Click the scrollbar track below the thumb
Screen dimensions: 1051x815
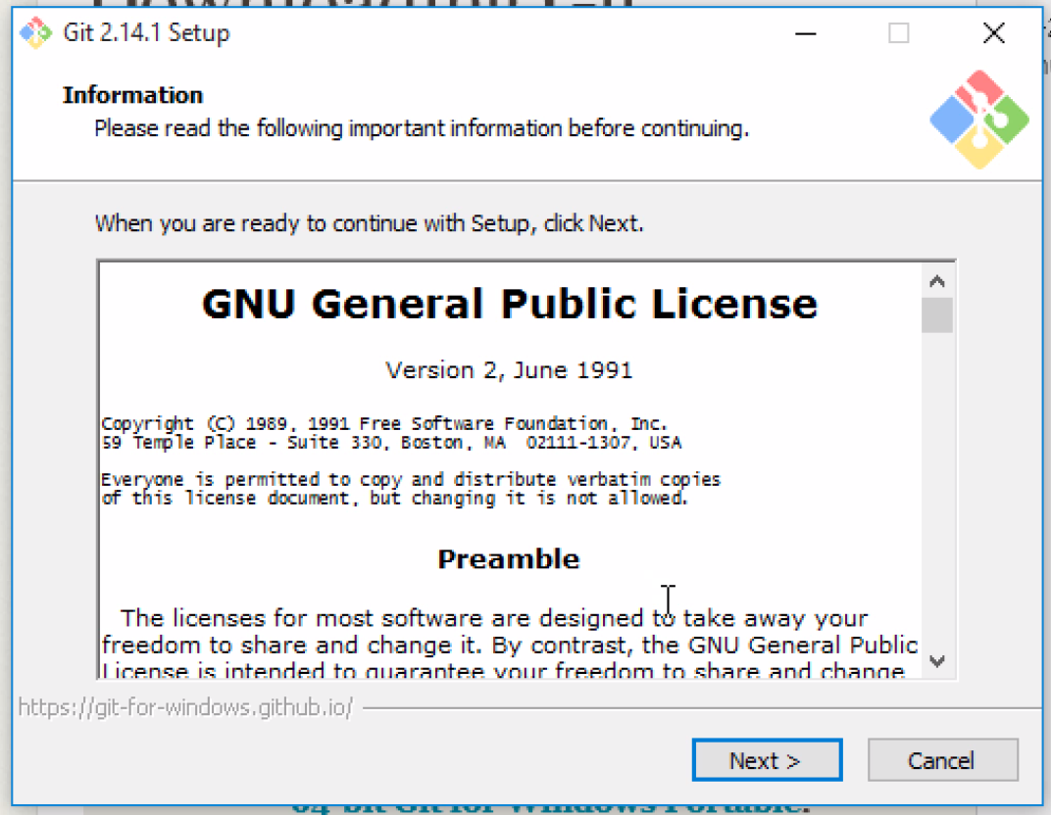point(937,490)
